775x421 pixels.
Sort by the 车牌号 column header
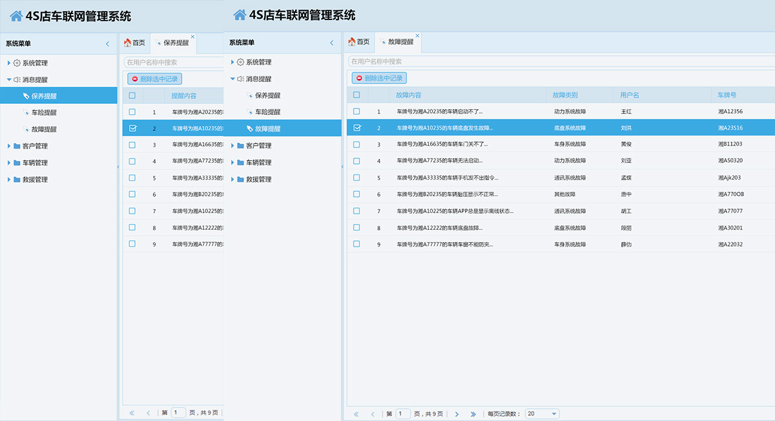point(727,95)
